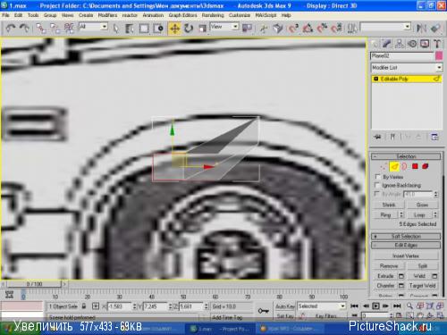Click the Rectangular Selection Region icon
Image resolution: width=447 pixels, height=335 pixels.
(x=144, y=29)
